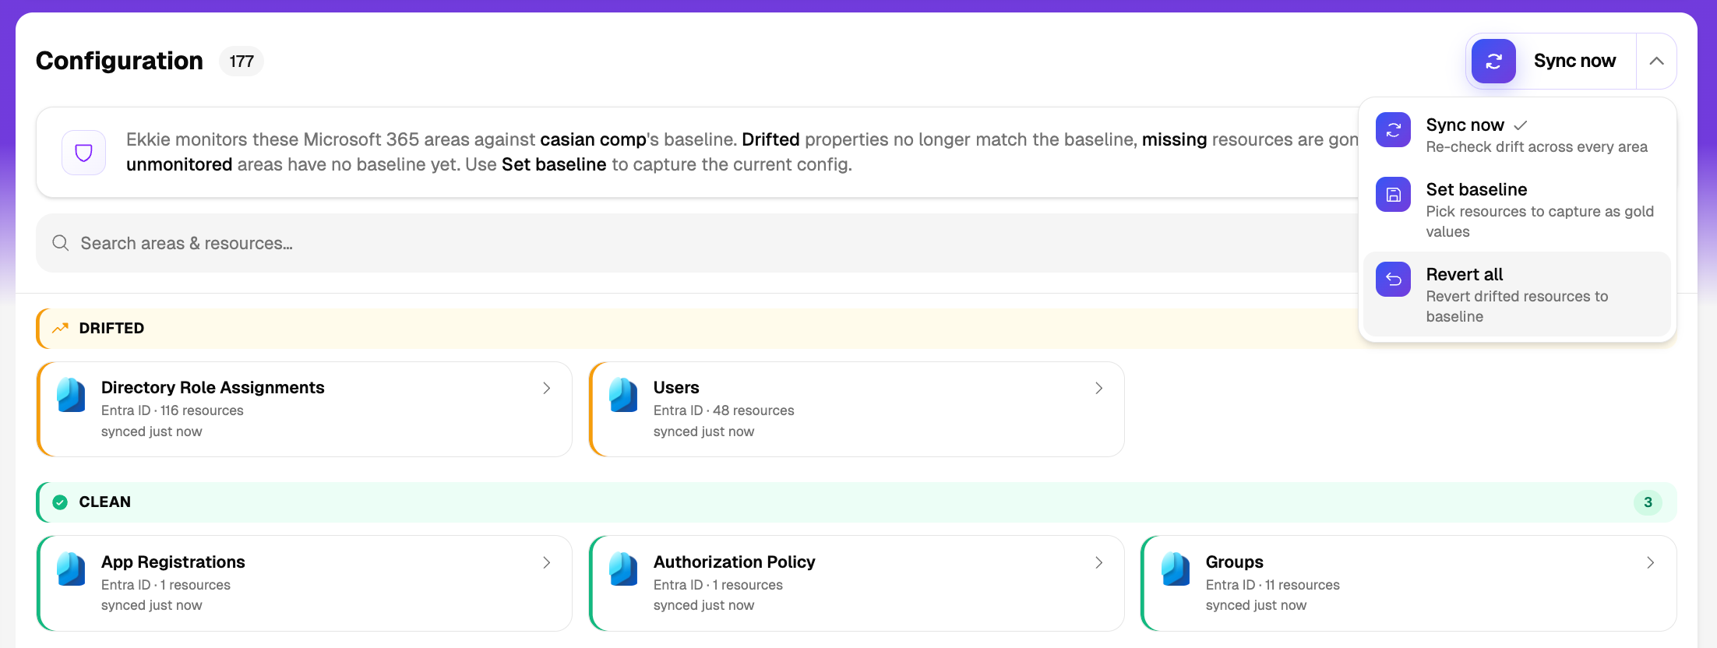Collapse the Sync now dropdown with the caret
Image resolution: width=1717 pixels, height=648 pixels.
pos(1656,61)
